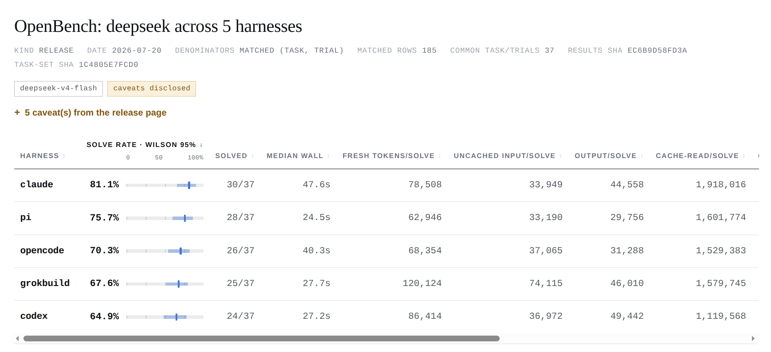The image size is (771, 352).
Task: Click the 70.3% solve rate value
Action: (104, 251)
